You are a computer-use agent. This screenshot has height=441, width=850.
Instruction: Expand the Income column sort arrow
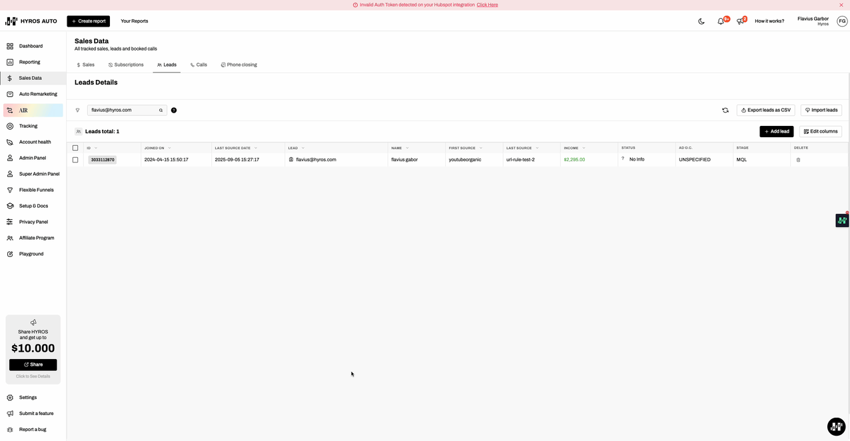tap(584, 148)
